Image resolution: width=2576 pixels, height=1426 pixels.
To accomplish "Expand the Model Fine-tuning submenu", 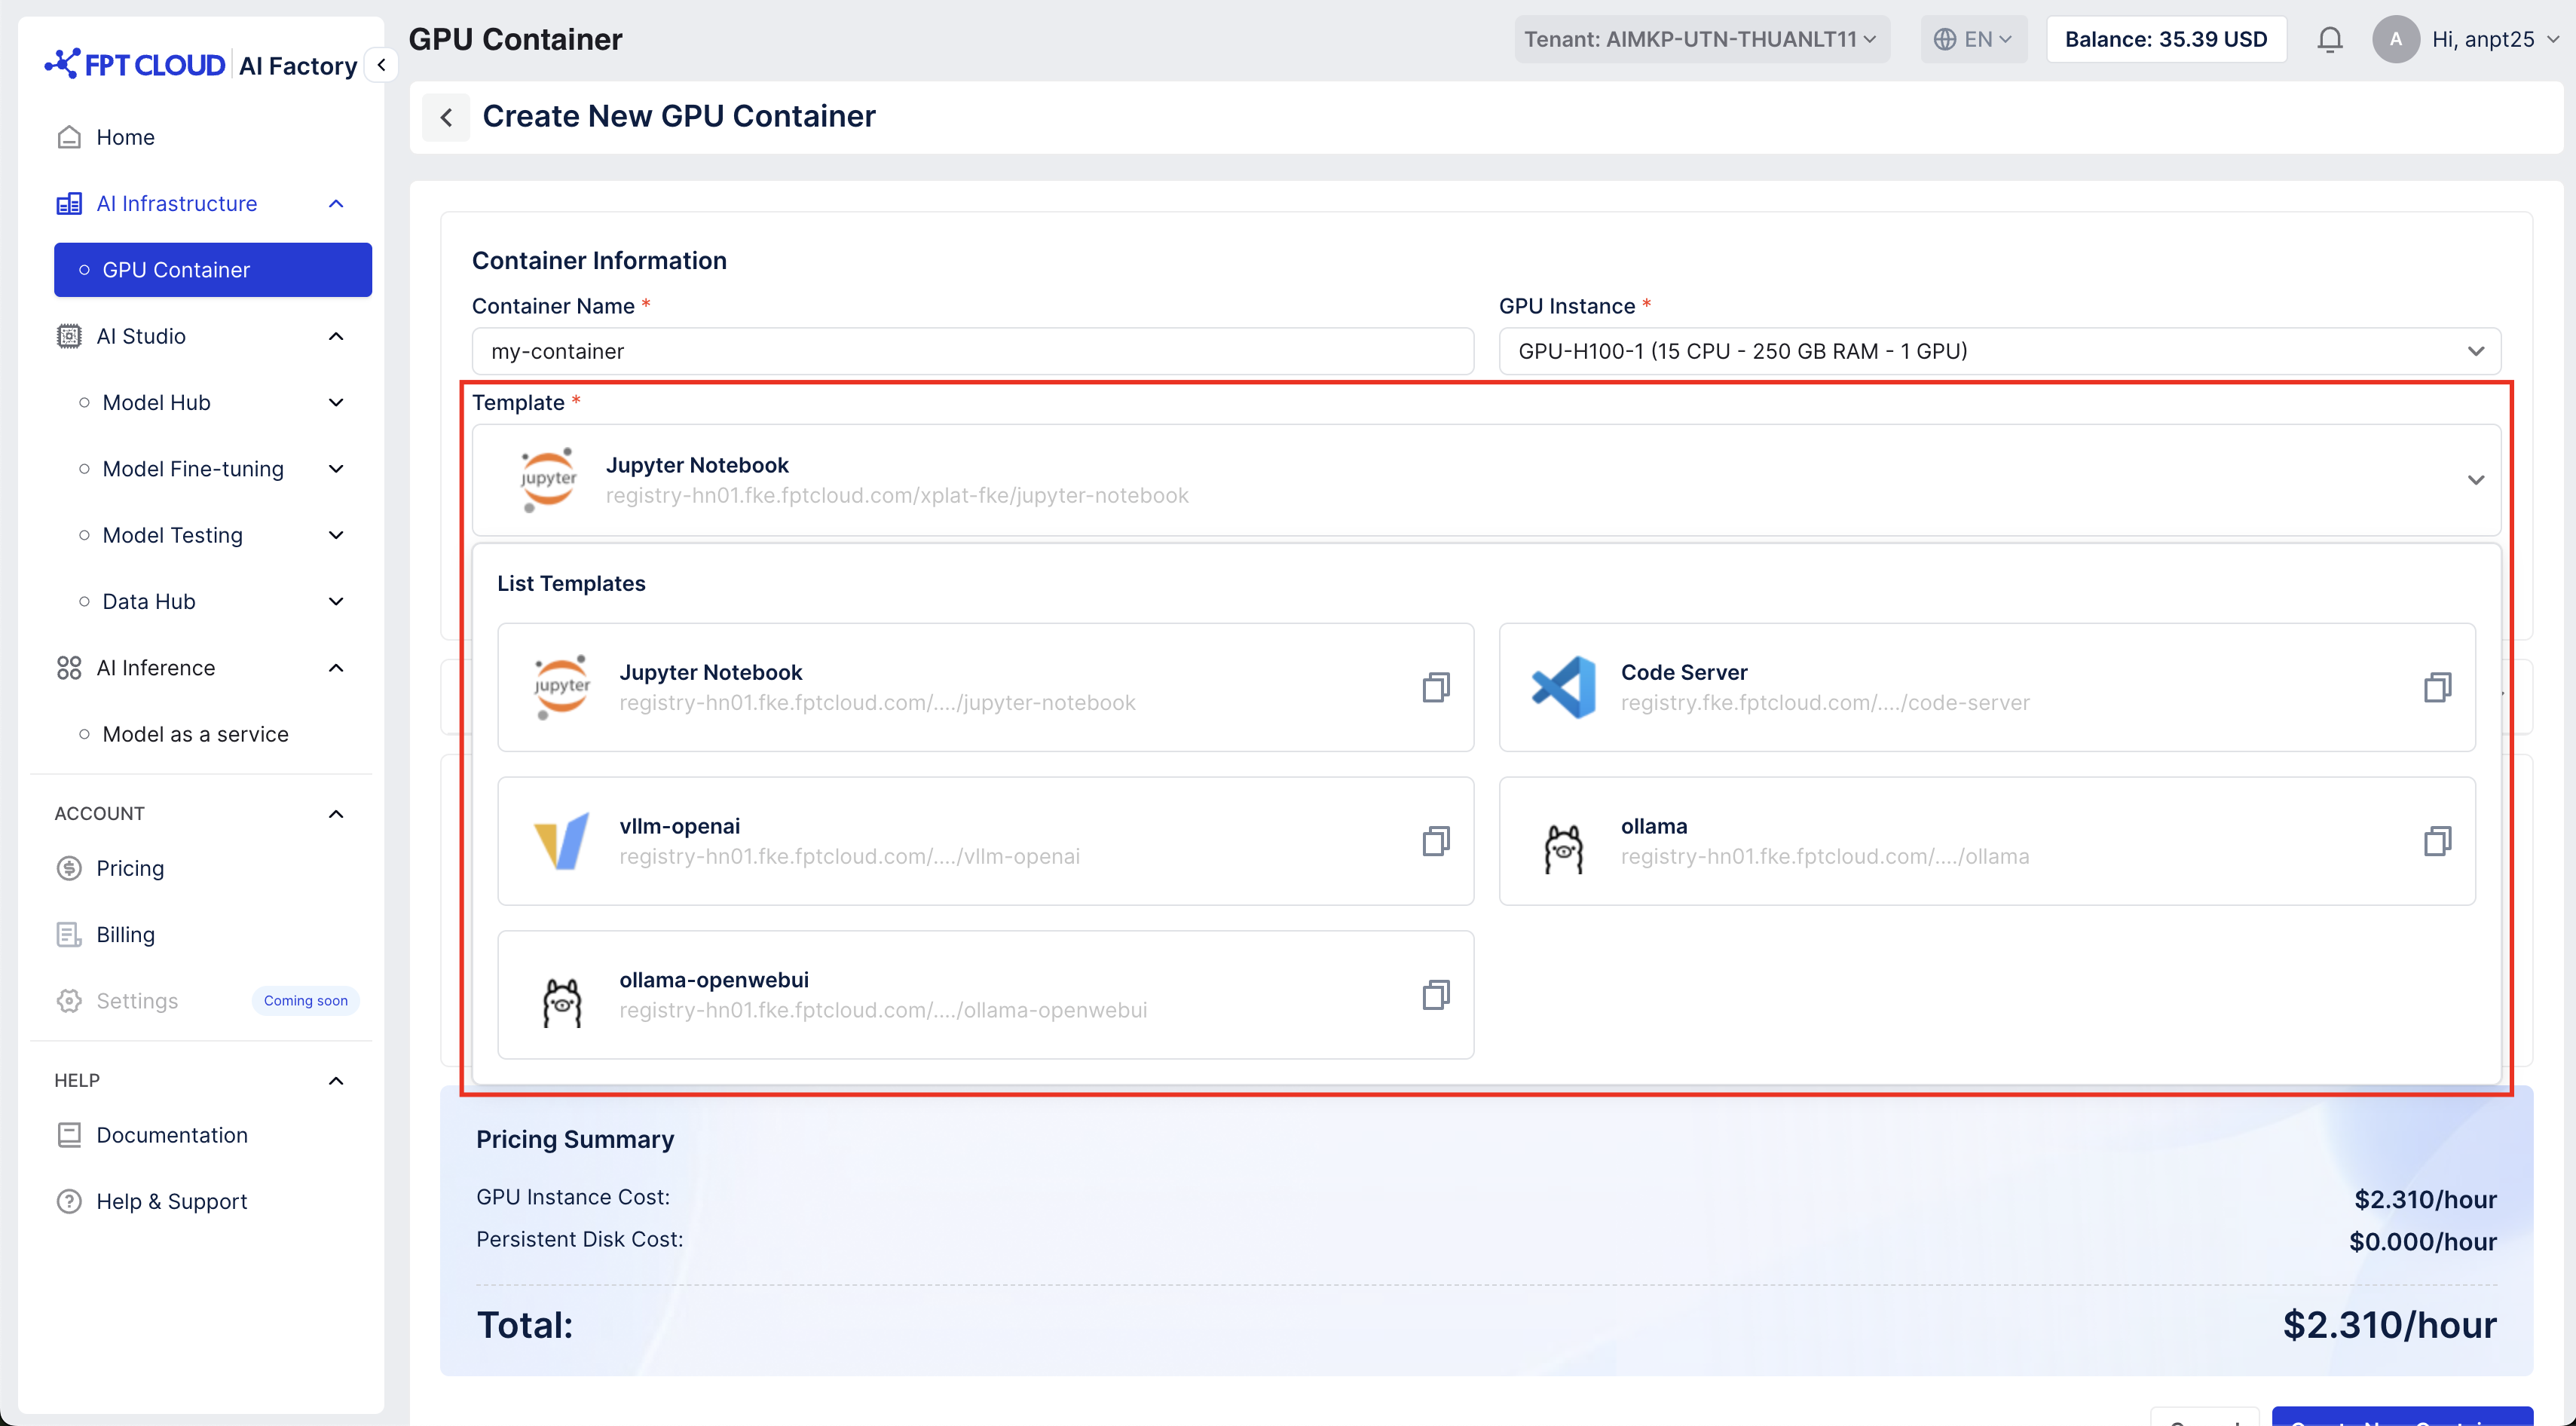I will (x=336, y=469).
